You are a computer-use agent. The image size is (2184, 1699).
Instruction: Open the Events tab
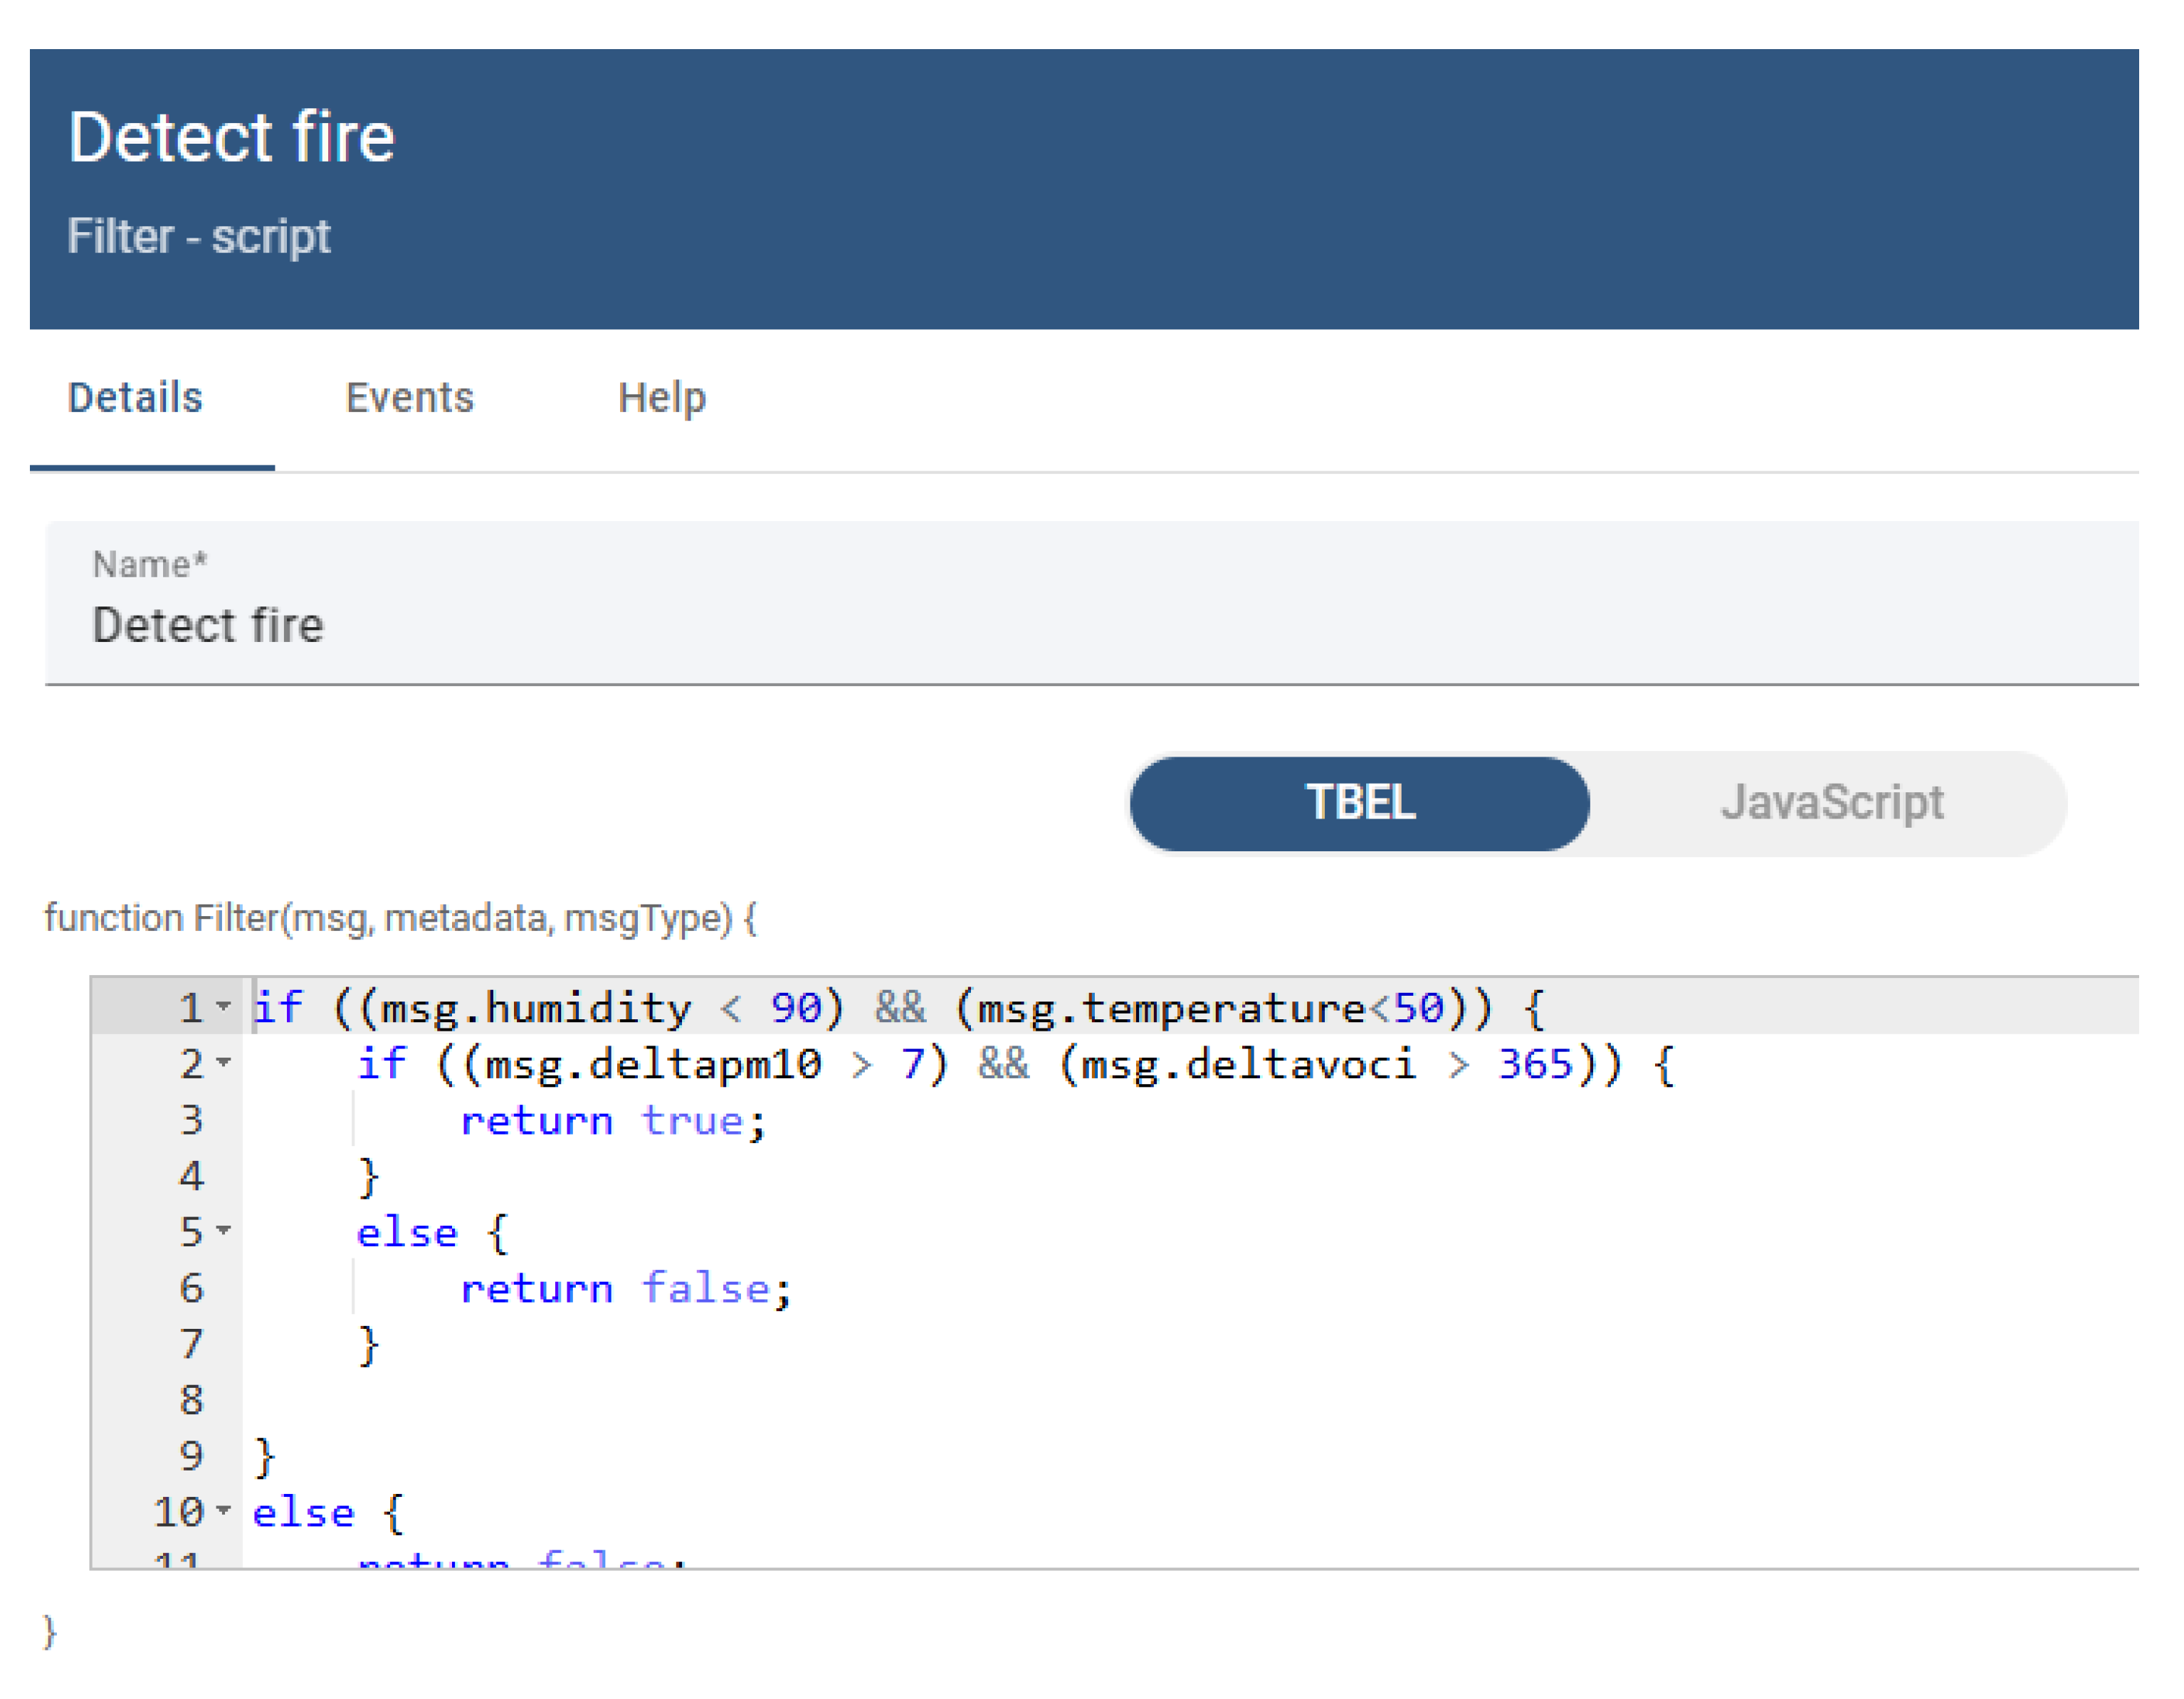pyautogui.click(x=409, y=398)
